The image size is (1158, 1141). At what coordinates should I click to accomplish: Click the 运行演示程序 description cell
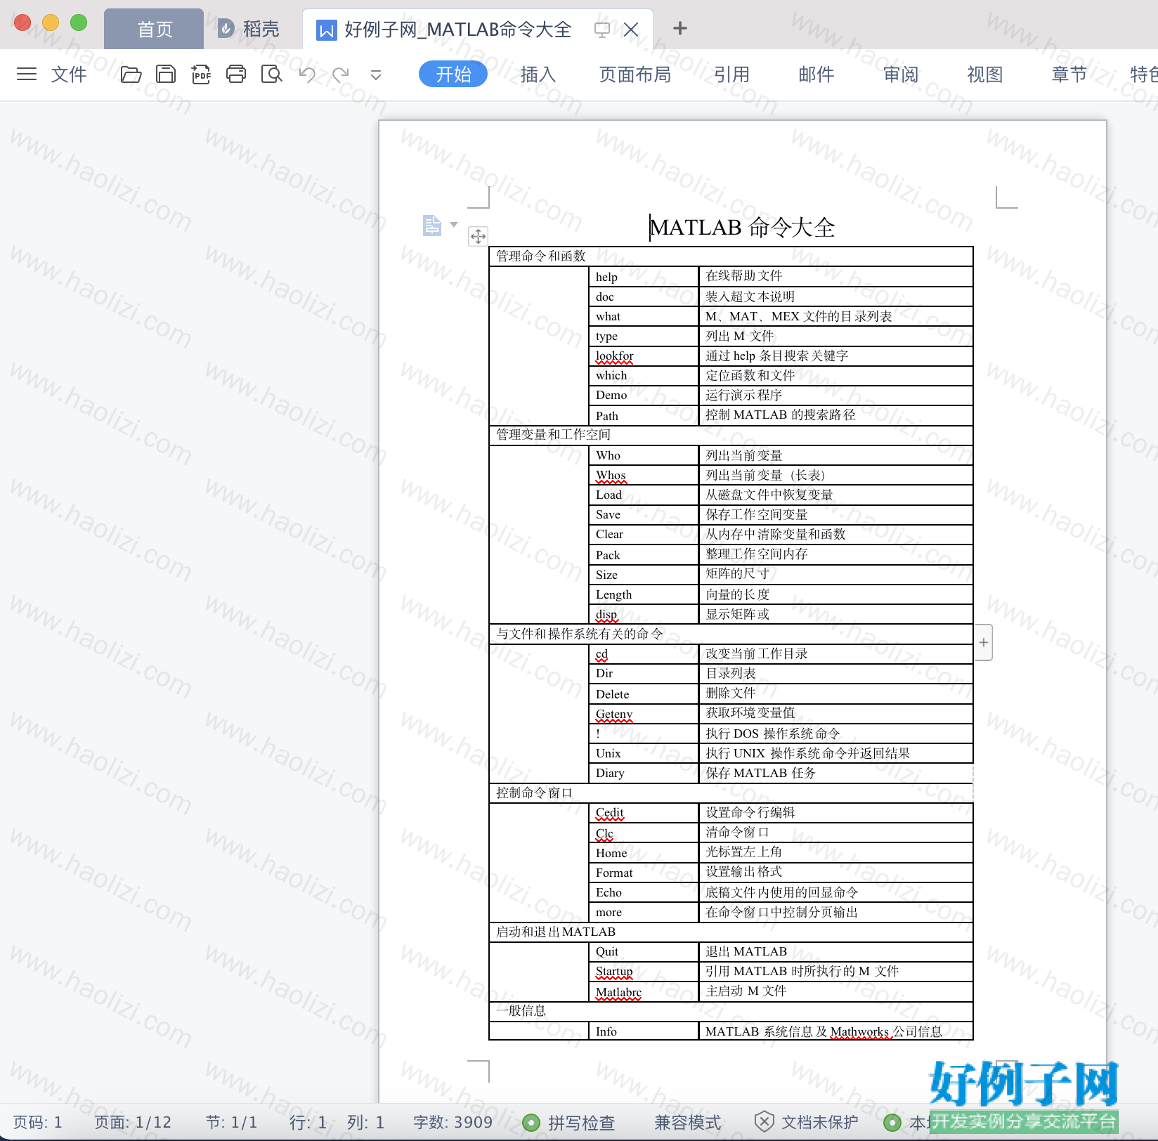click(836, 395)
